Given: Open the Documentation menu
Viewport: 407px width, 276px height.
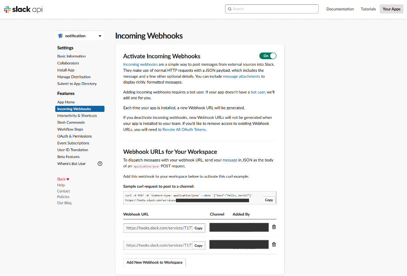Looking at the screenshot, I should (340, 9).
